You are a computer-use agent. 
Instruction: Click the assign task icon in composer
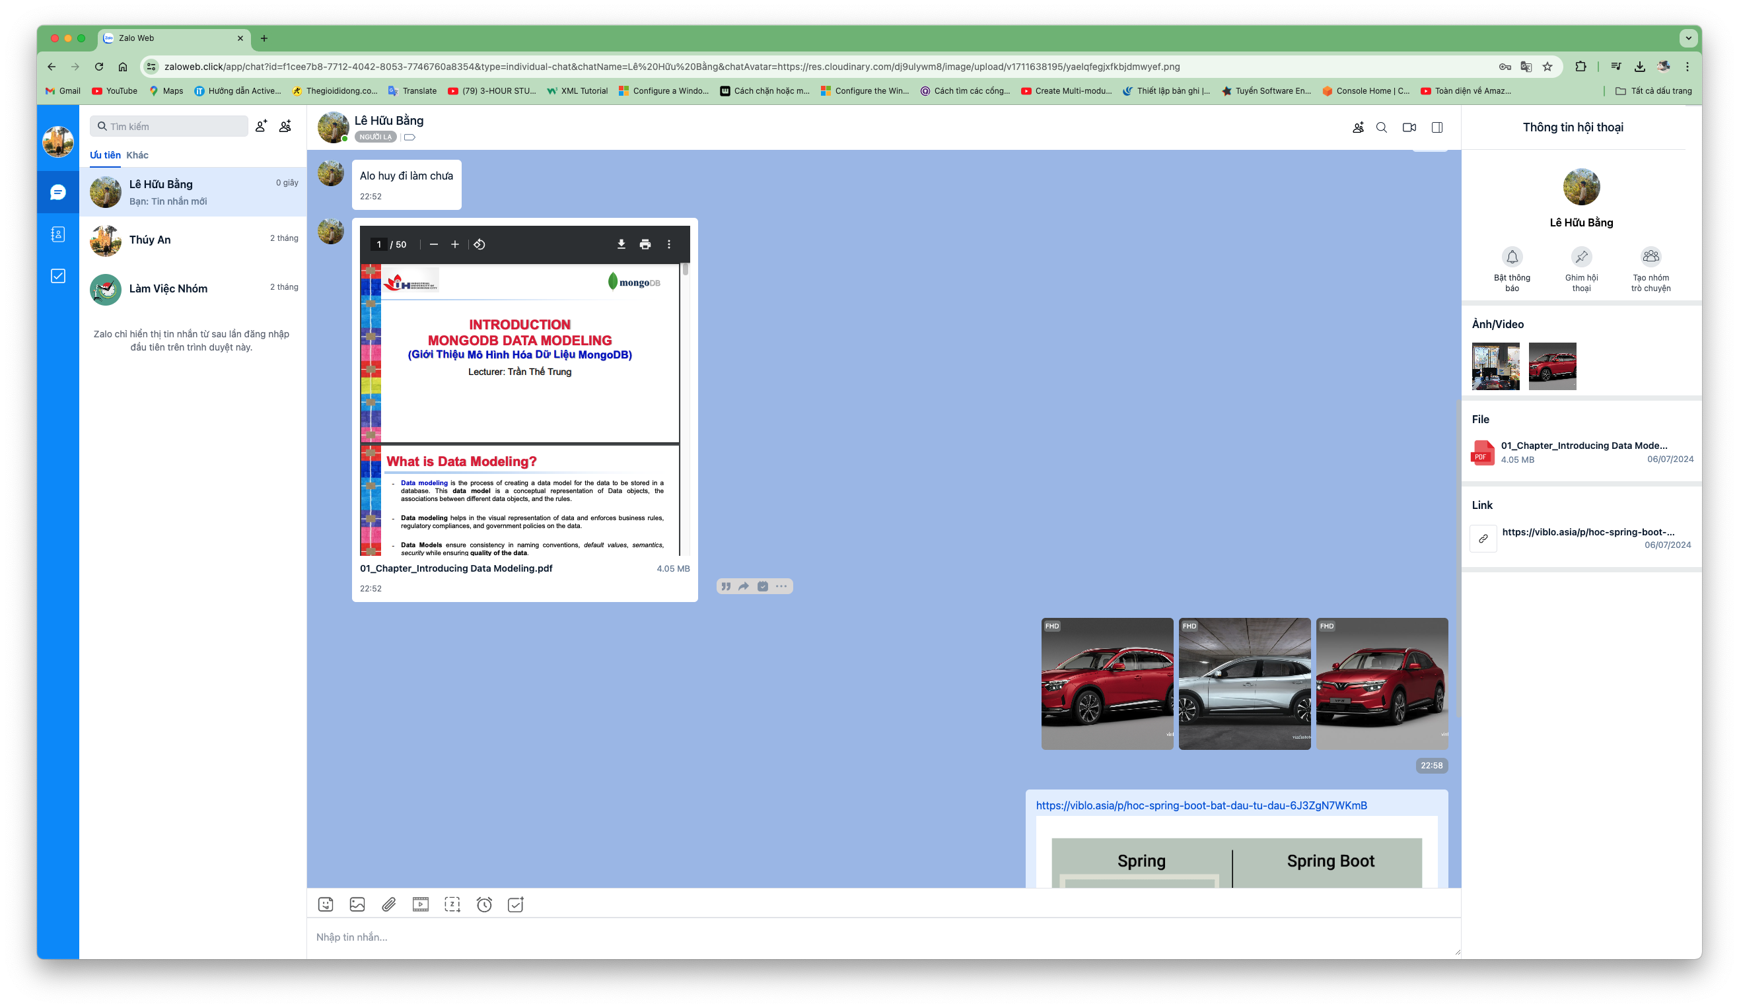[x=515, y=904]
